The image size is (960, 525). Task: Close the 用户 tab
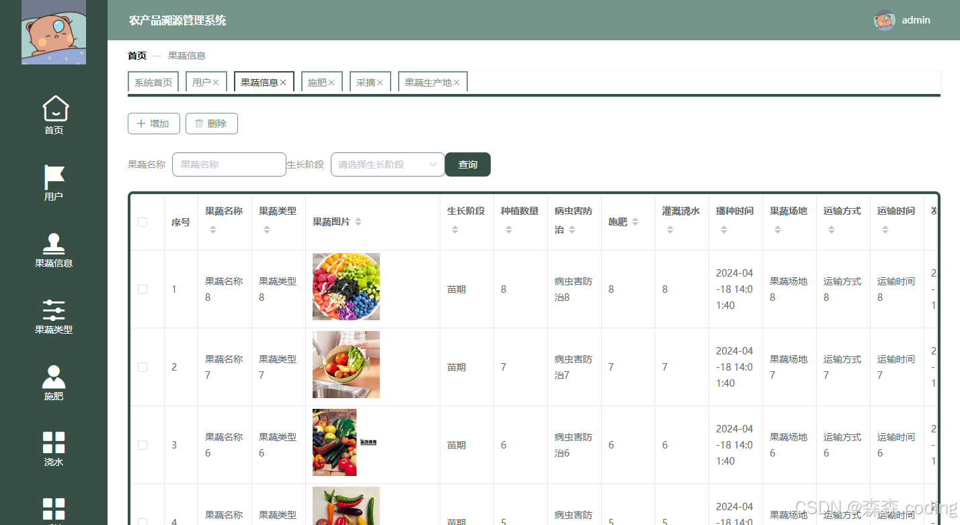click(x=216, y=83)
